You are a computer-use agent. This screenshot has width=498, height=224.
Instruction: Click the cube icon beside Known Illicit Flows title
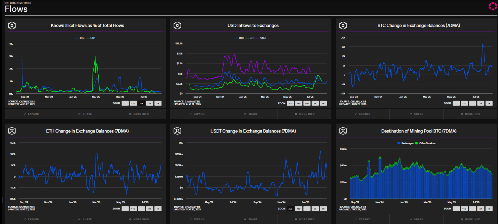(x=12, y=25)
